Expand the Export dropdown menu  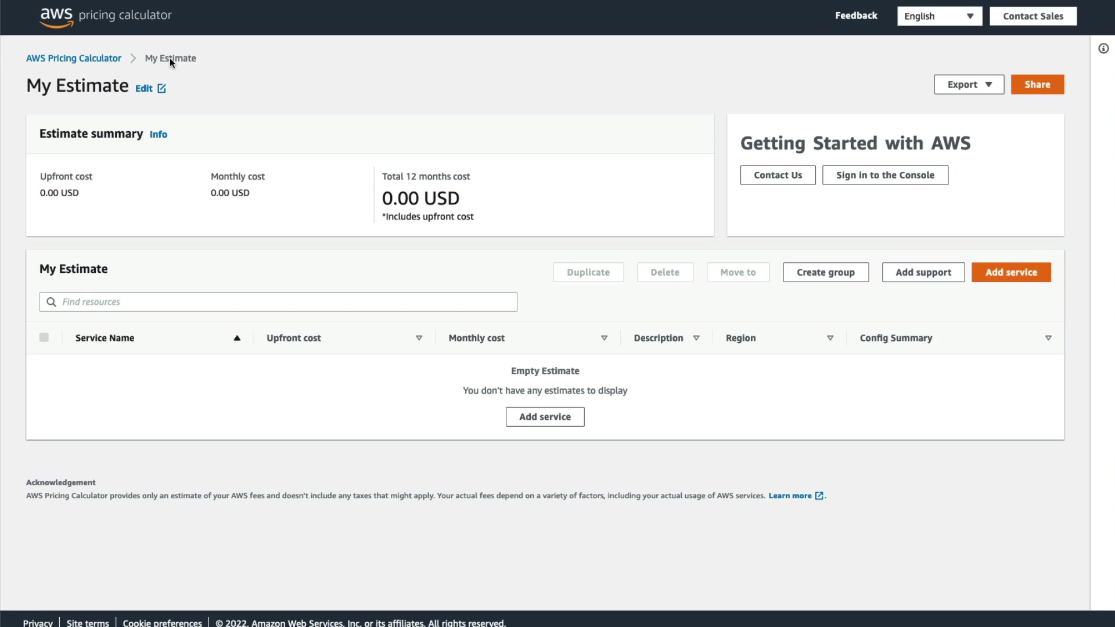point(969,85)
